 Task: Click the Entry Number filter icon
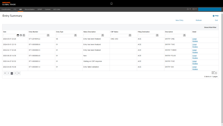tap(48, 35)
